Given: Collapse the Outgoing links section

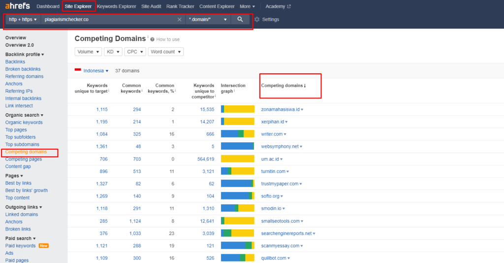Looking at the screenshot, I should coord(24,207).
